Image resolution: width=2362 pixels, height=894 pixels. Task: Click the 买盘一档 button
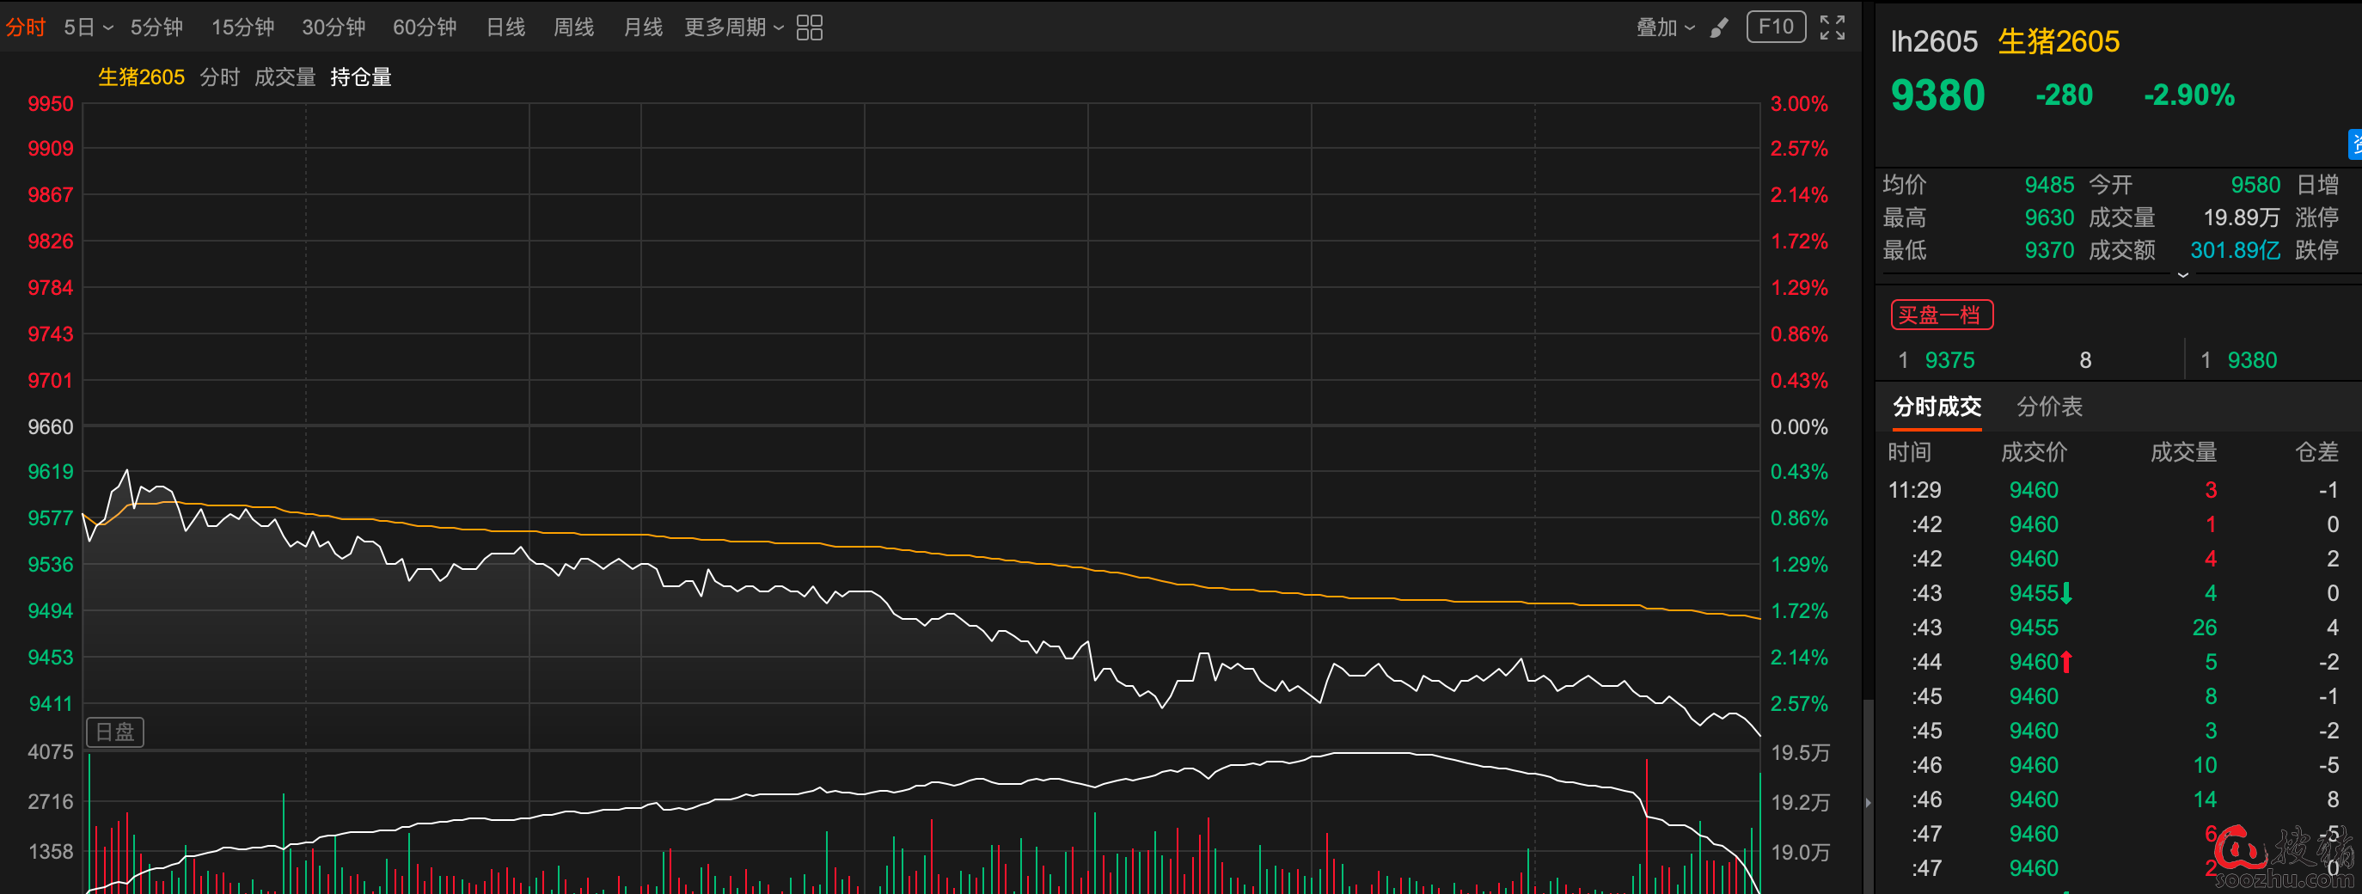pos(1941,315)
